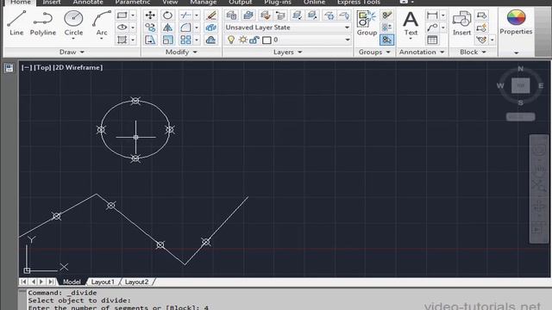Expand the Draw panel

tap(72, 52)
